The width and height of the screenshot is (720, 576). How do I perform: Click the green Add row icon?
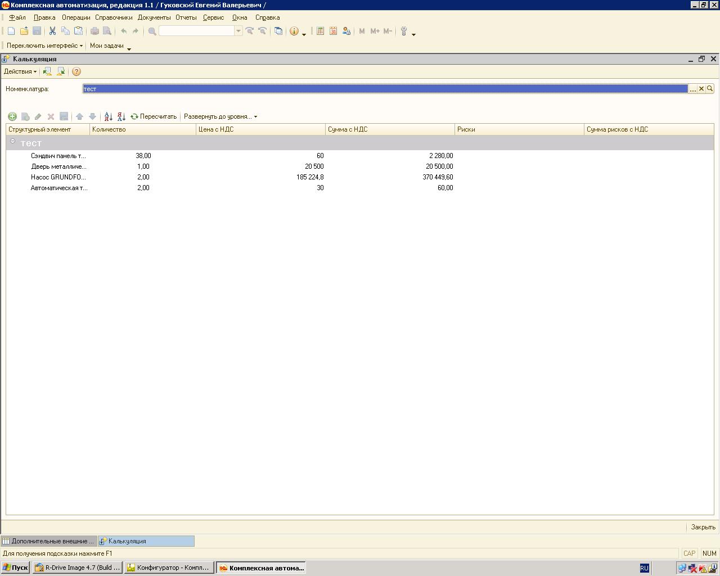pos(12,116)
